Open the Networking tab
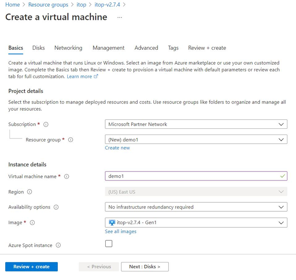 point(68,48)
